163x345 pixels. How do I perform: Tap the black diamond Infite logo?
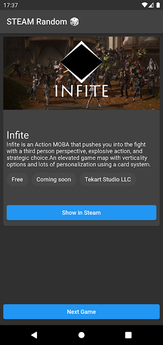click(81, 62)
